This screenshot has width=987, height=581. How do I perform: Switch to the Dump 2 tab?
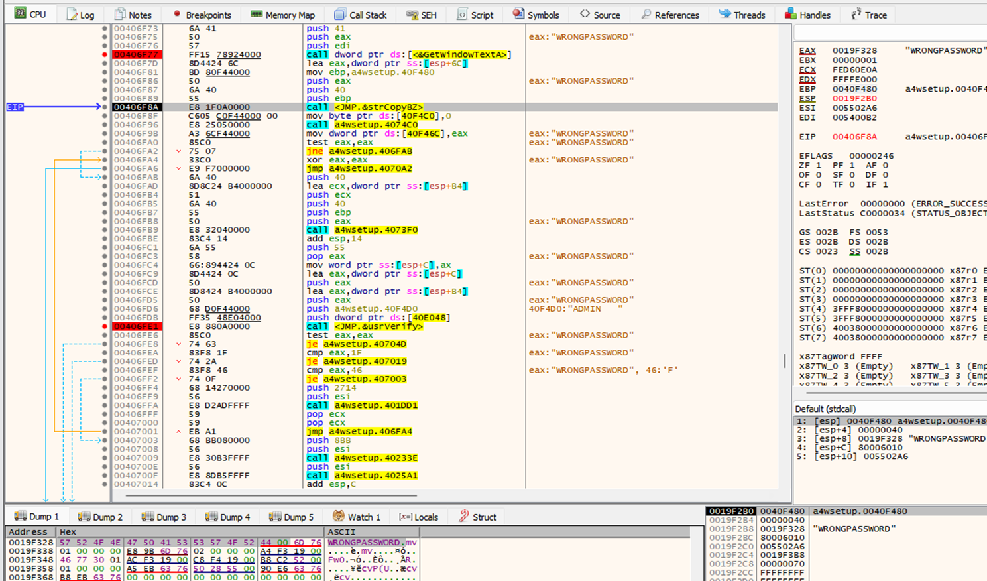(100, 517)
